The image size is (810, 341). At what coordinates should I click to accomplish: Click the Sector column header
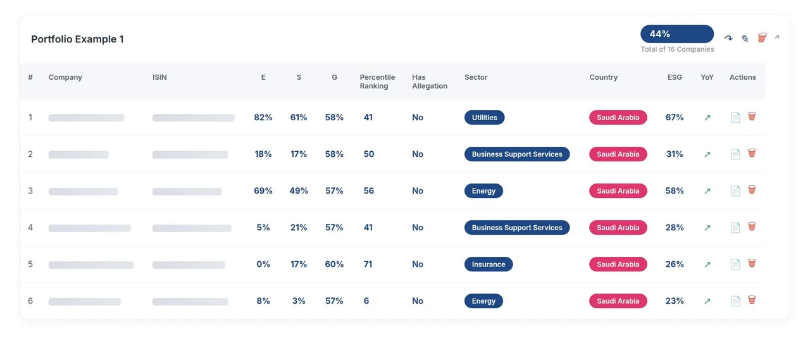tap(476, 77)
